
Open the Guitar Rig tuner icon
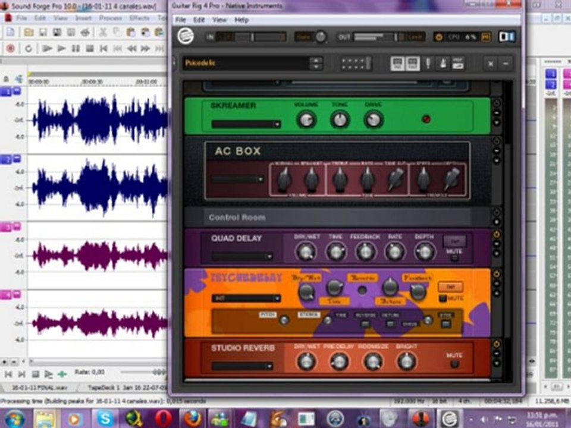pos(428,64)
